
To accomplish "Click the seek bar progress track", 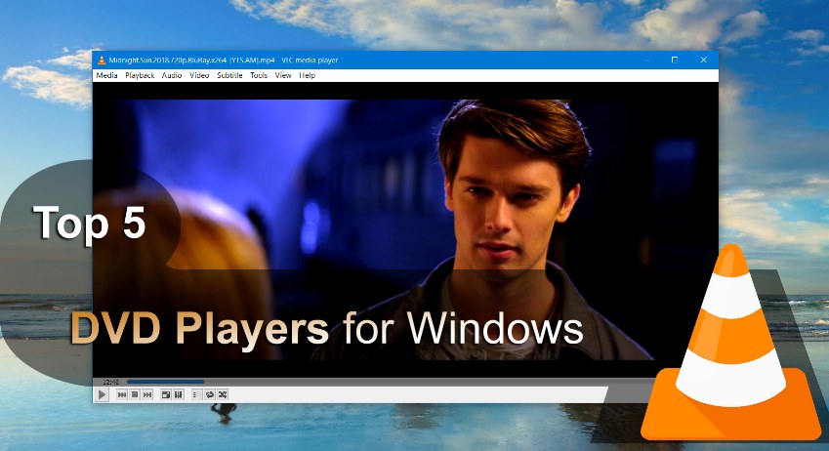I will 392,382.
